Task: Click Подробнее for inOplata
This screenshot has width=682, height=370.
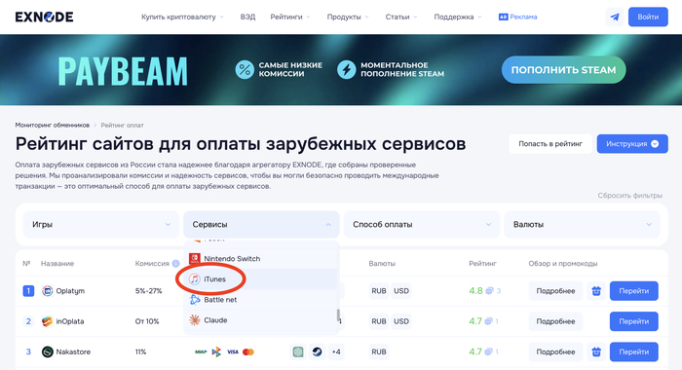Action: 555,321
